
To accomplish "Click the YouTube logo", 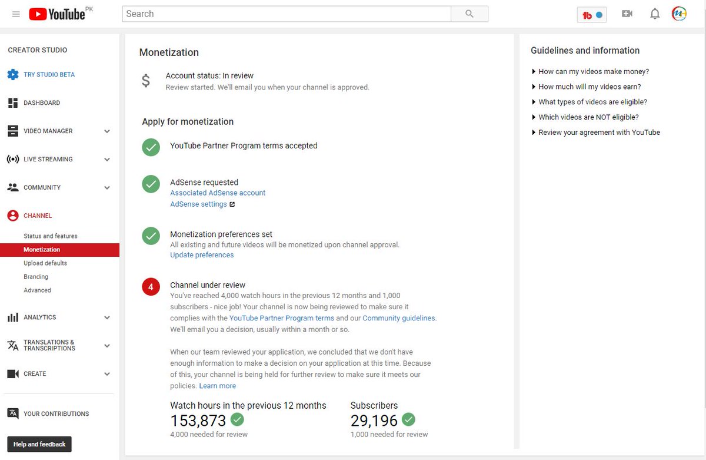I will tap(57, 14).
